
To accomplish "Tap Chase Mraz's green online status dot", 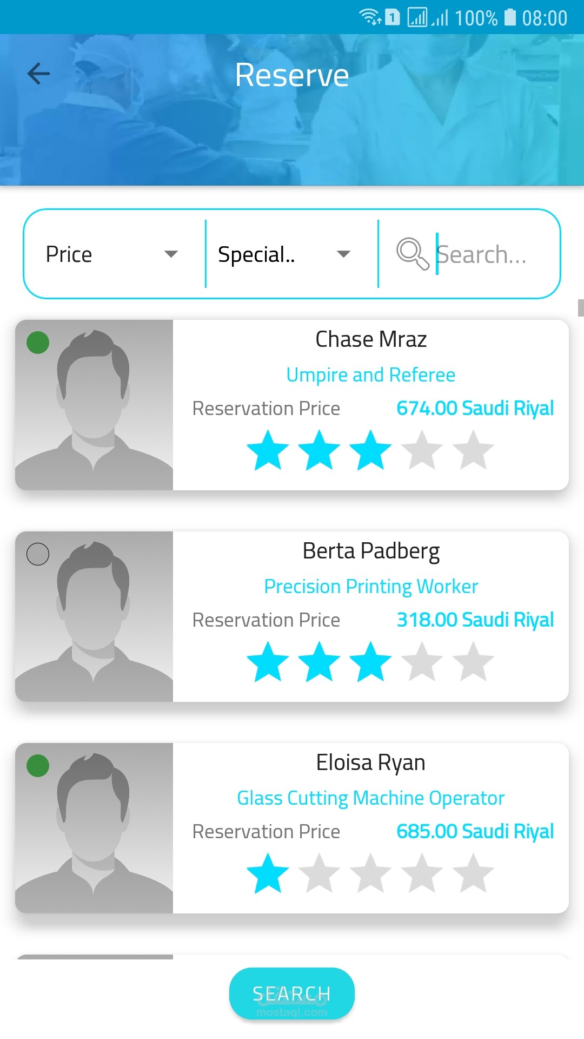I will tap(38, 343).
